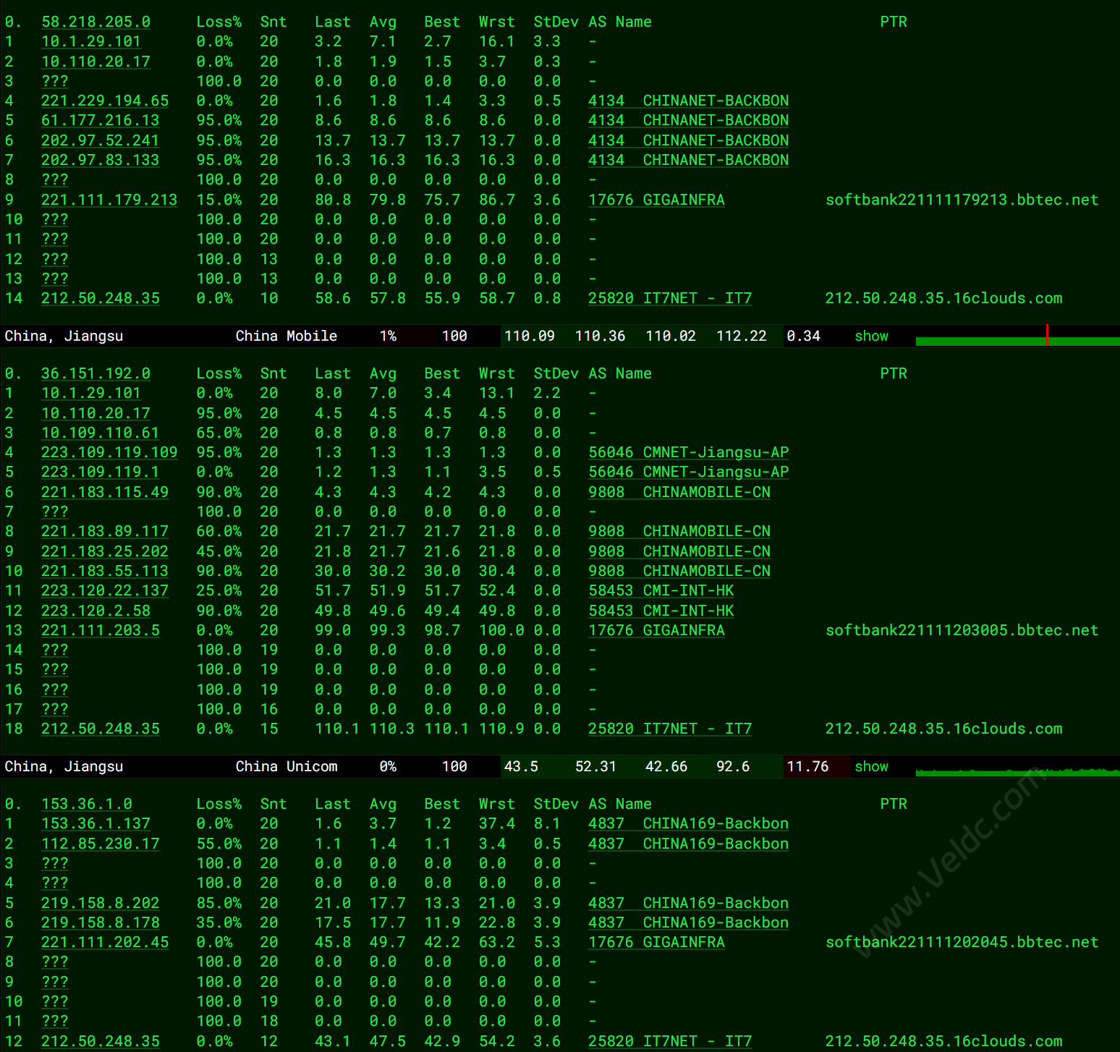This screenshot has width=1120, height=1052.
Task: Click hop address 223.120.2.58
Action: pos(96,611)
